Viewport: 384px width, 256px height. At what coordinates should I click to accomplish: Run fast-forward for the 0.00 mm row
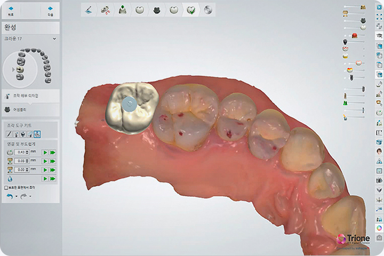pos(53,170)
